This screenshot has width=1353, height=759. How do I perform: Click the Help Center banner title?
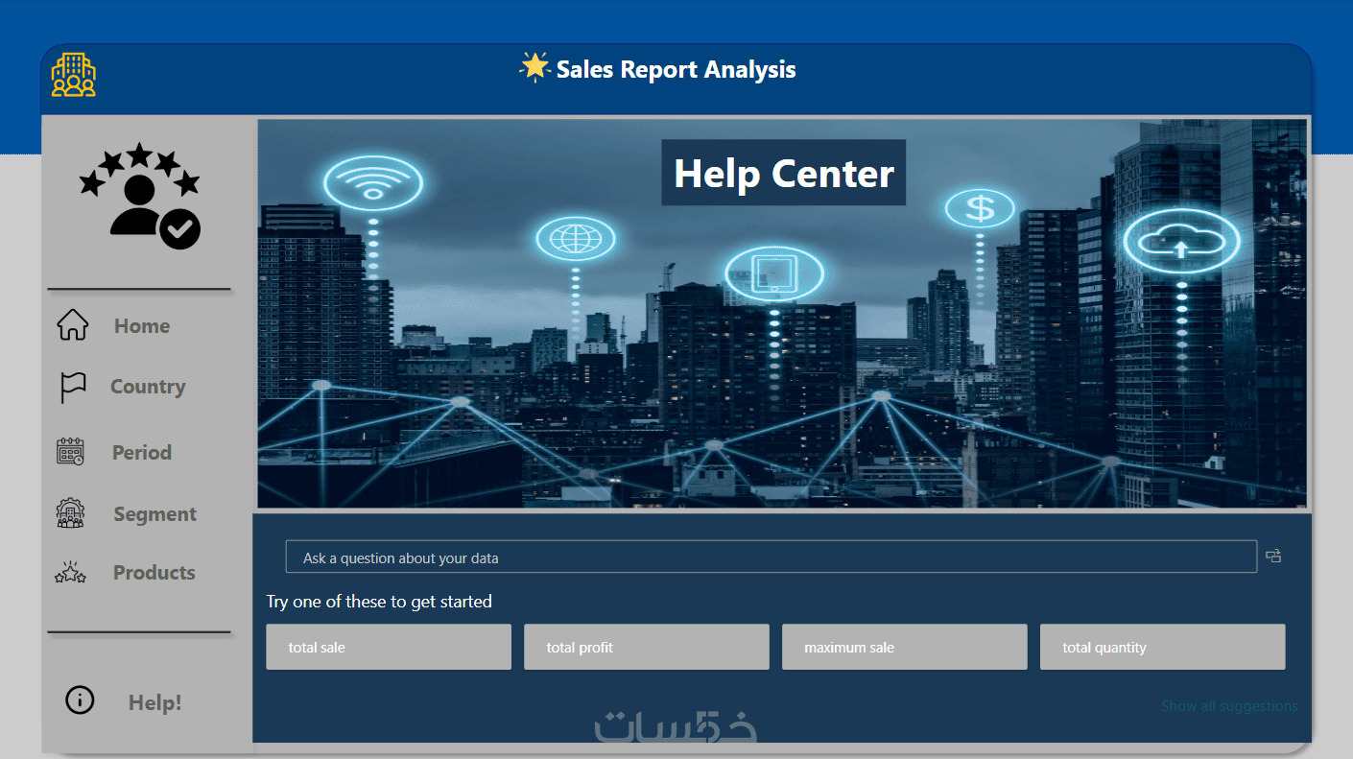[784, 173]
